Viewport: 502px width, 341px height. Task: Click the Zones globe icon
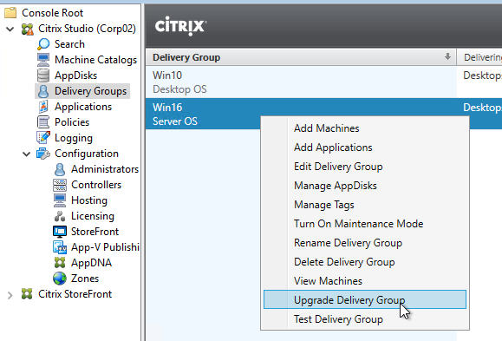[x=60, y=279]
